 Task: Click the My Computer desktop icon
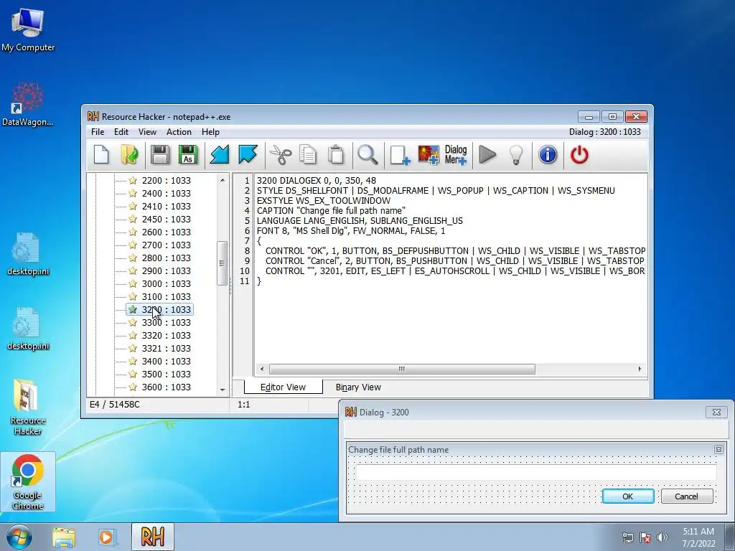click(x=28, y=30)
